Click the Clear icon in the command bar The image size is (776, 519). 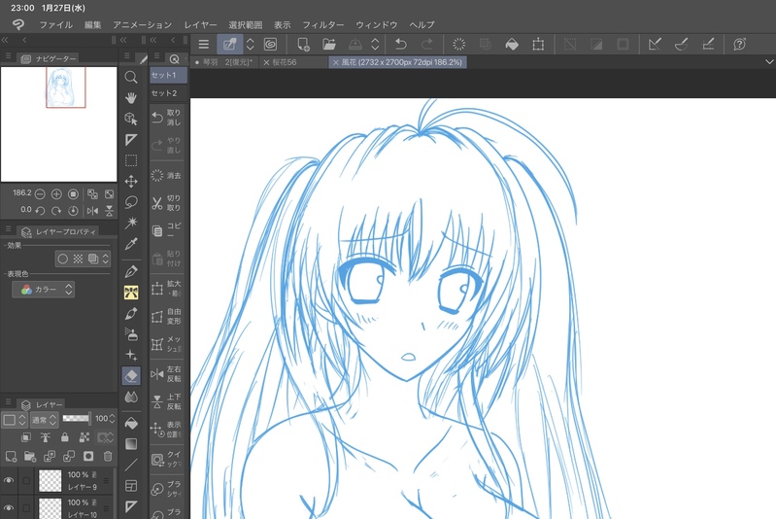[458, 44]
